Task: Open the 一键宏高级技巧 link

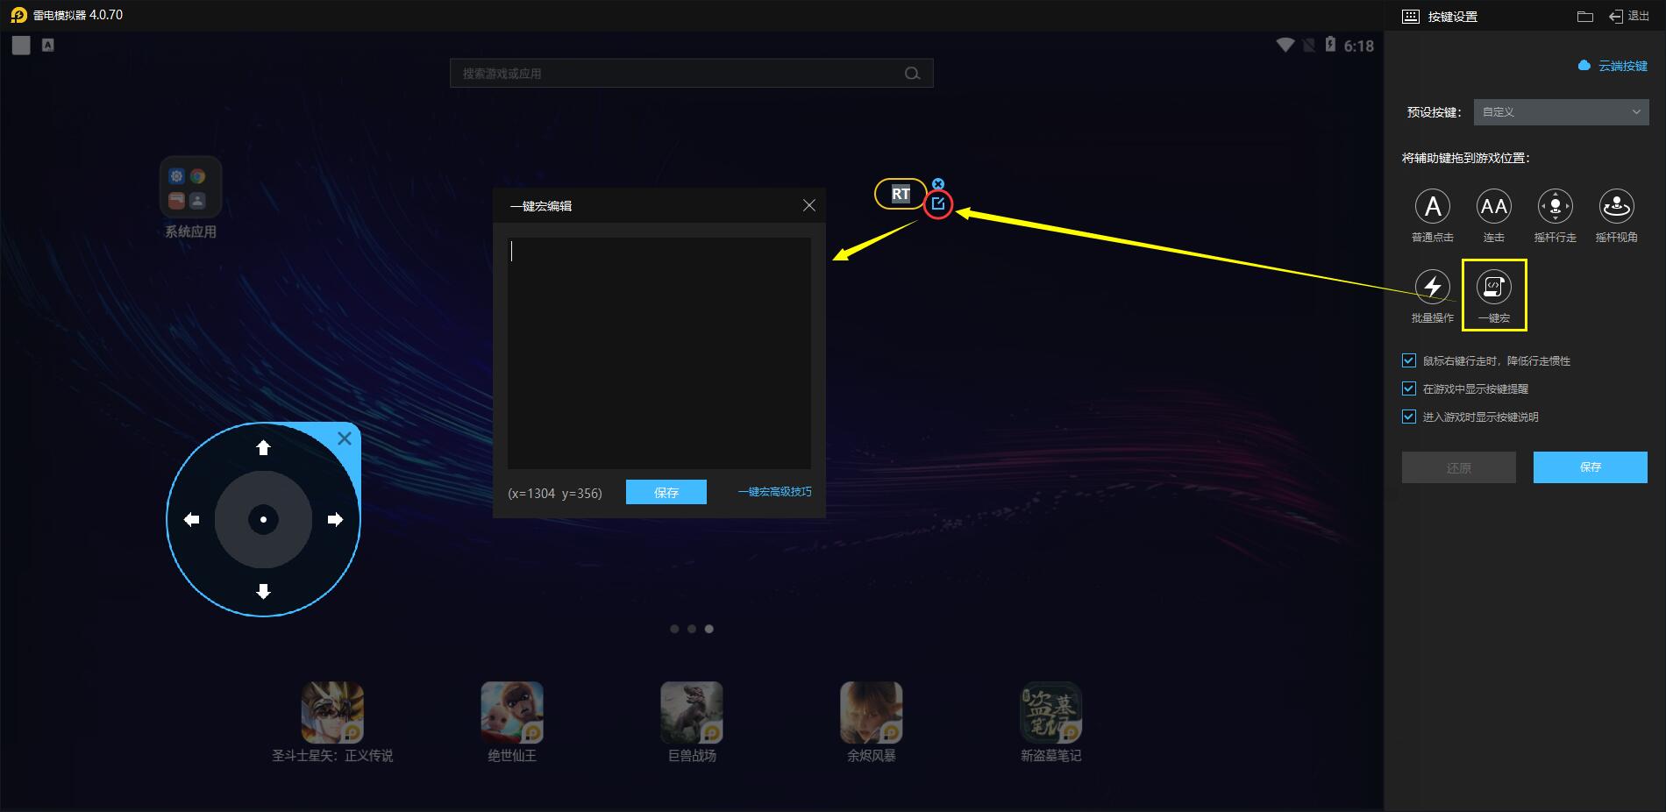Action: [774, 492]
